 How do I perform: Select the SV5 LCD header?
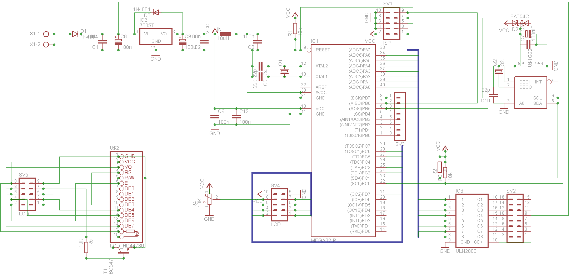[27, 194]
